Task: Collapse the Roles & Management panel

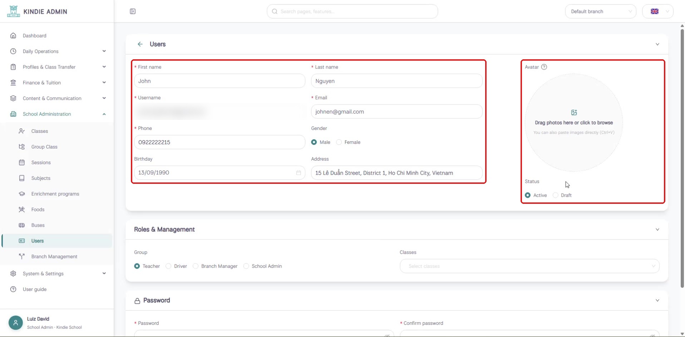Action: pyautogui.click(x=657, y=230)
